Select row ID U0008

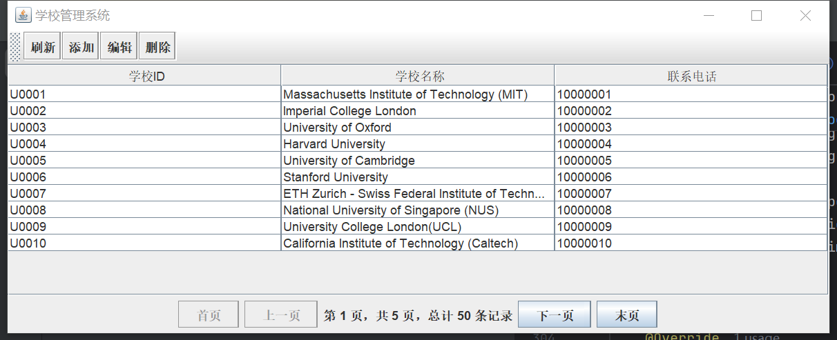tap(144, 210)
